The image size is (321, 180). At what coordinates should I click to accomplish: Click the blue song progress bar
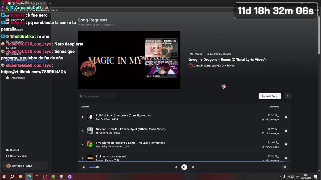[x=184, y=161]
